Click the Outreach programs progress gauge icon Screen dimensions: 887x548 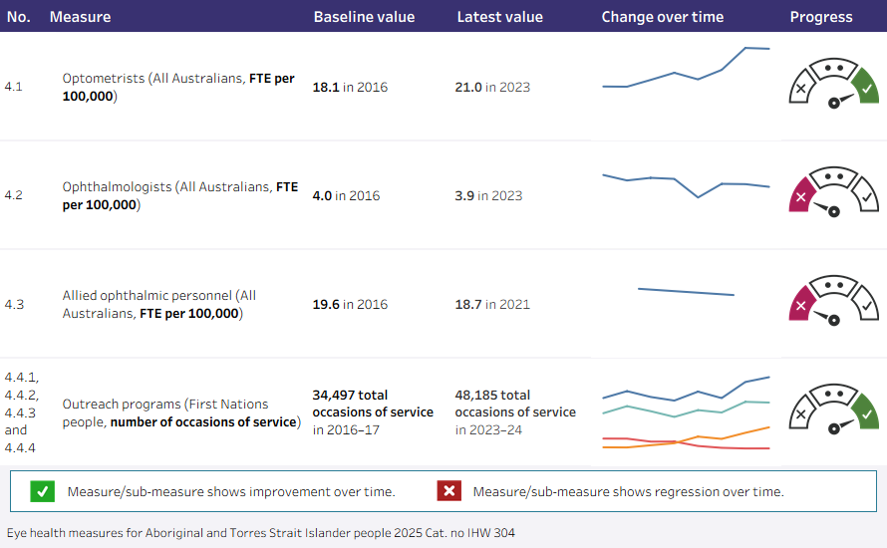tap(834, 409)
